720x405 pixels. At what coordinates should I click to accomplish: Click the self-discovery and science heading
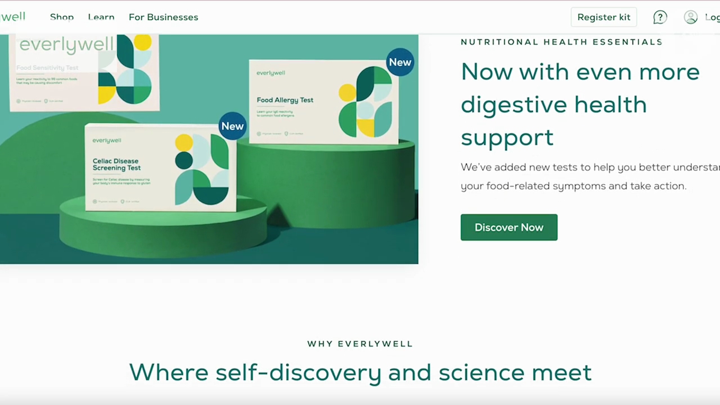[x=360, y=372]
